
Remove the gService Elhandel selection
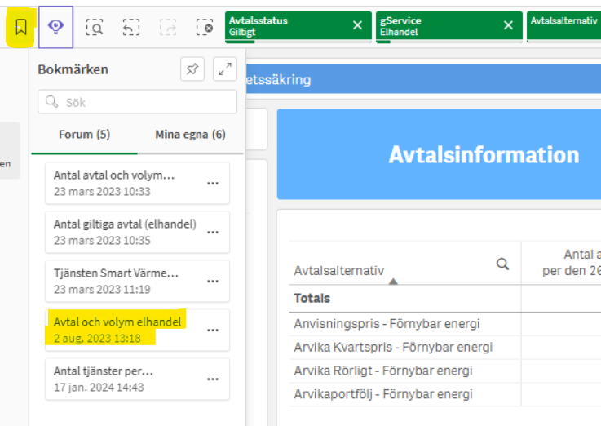509,25
